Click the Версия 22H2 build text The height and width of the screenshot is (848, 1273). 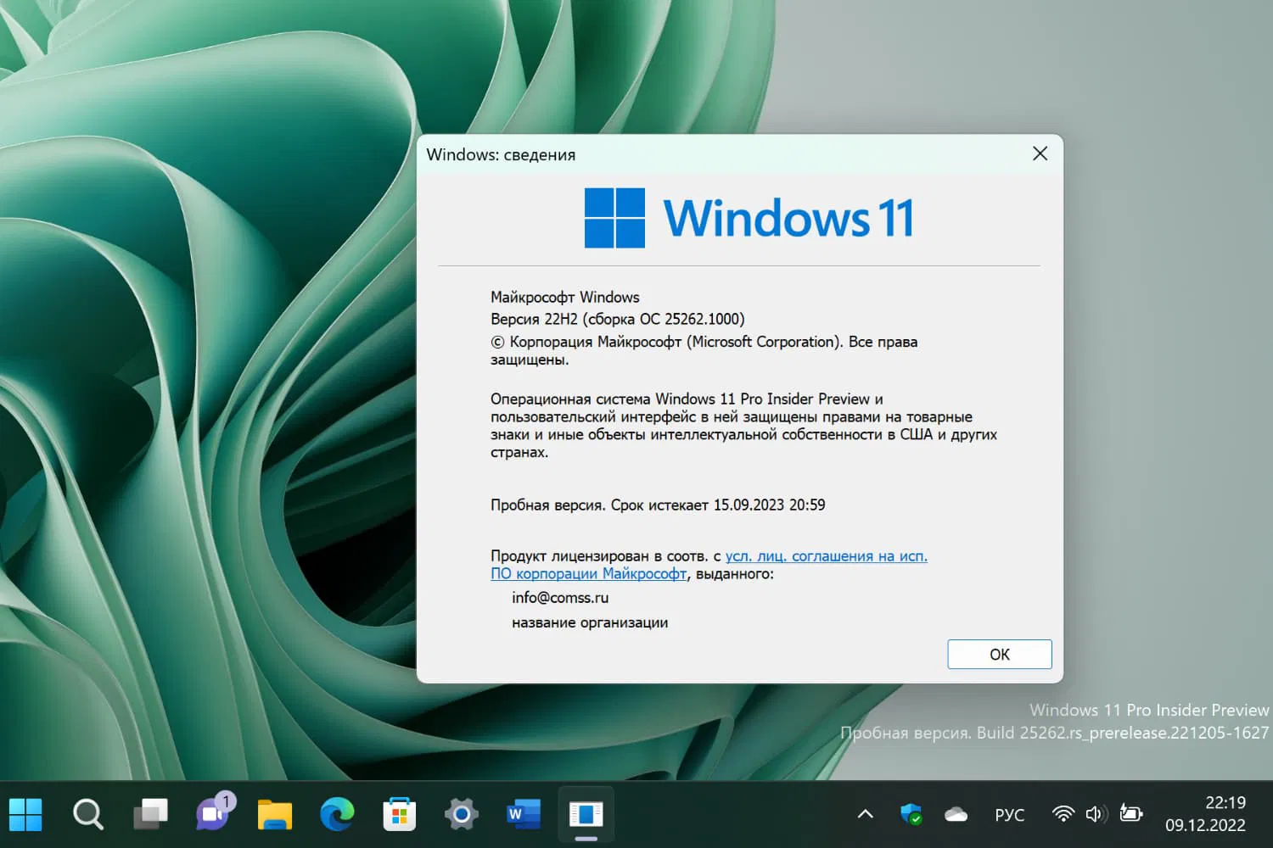617,320
